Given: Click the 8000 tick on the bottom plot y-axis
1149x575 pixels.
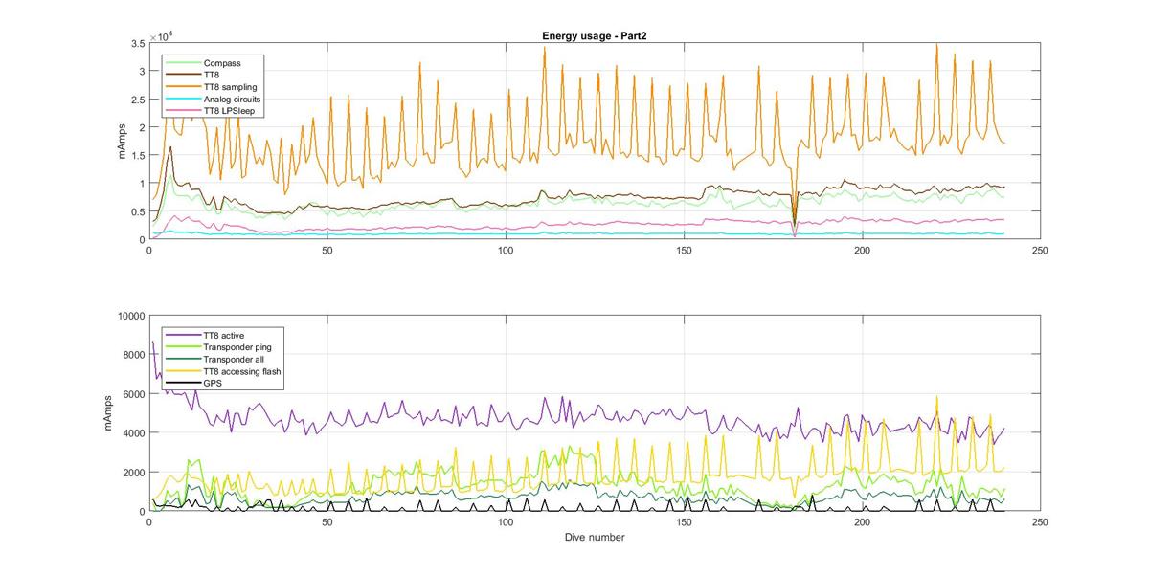Looking at the screenshot, I should (133, 355).
